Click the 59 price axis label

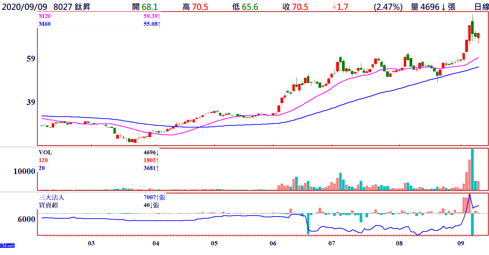click(31, 59)
